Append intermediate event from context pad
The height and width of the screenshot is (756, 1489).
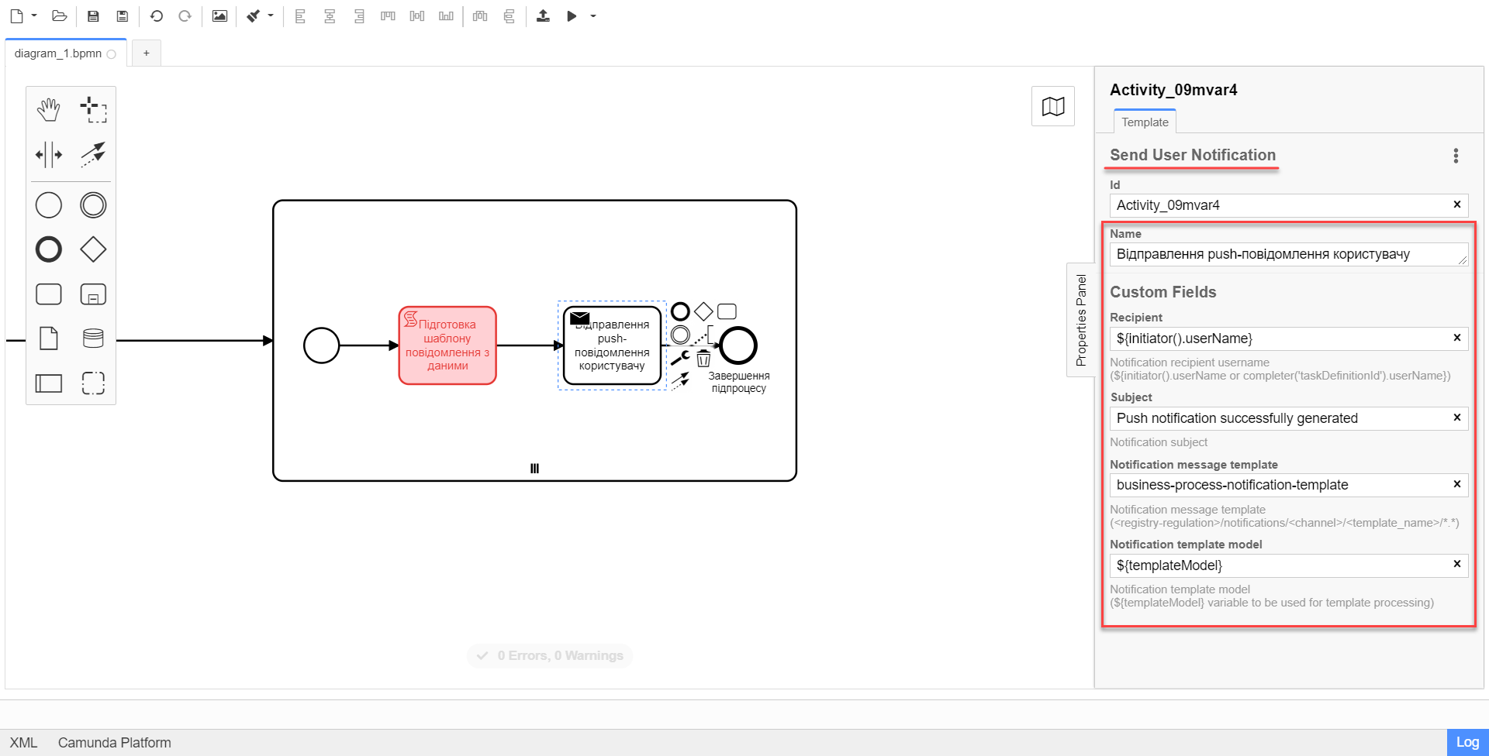pos(680,335)
